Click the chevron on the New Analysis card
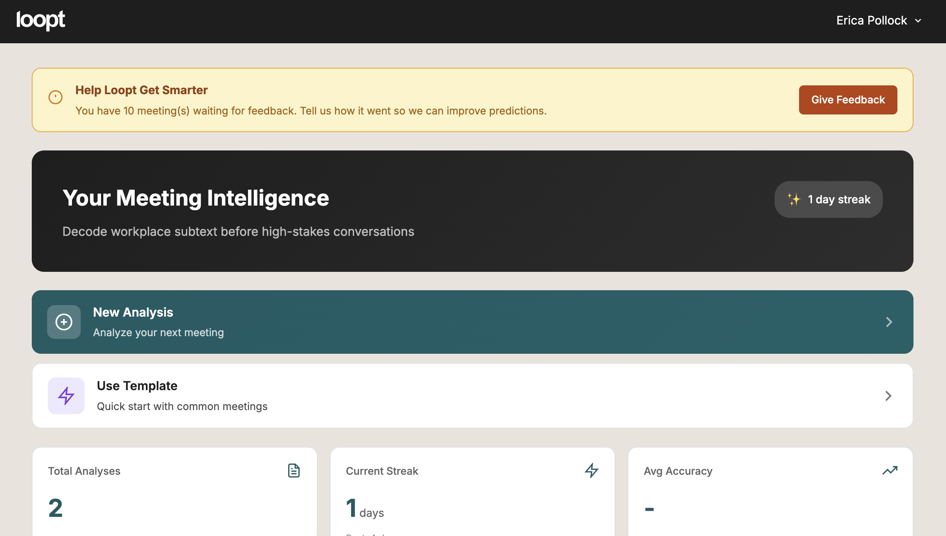This screenshot has height=536, width=946. [889, 322]
